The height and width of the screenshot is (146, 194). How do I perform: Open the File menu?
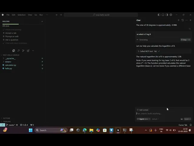[x=8, y=15]
